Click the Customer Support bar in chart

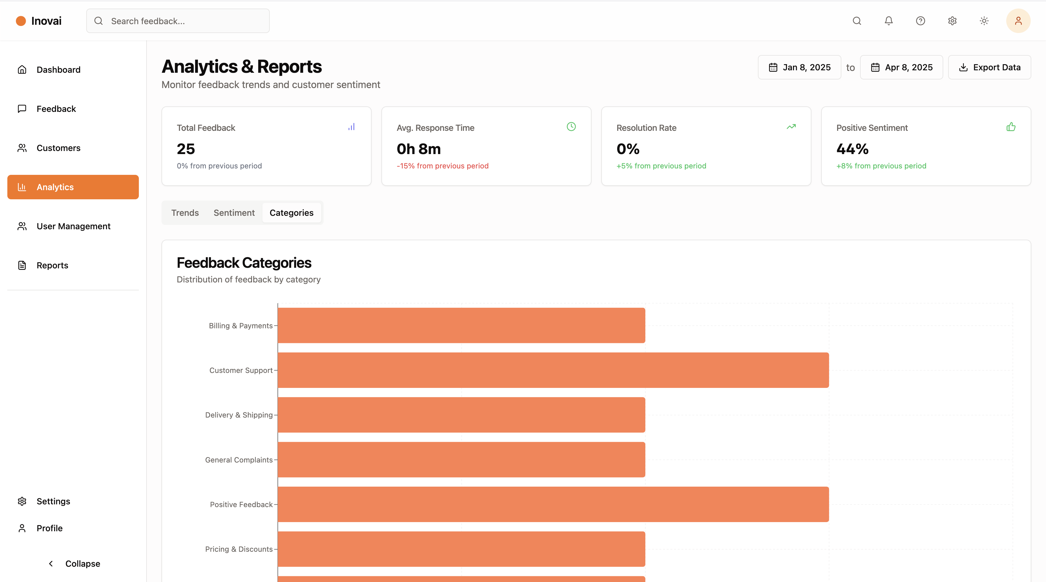coord(553,370)
